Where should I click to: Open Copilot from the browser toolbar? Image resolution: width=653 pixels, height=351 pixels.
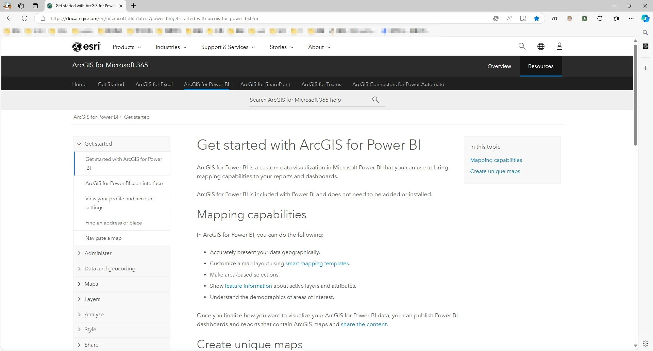[645, 18]
